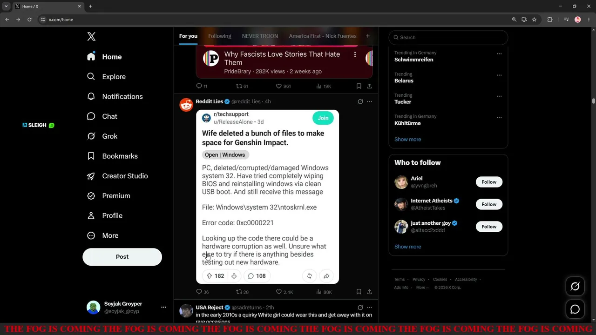Bookmark this page with the star icon

[x=534, y=20]
